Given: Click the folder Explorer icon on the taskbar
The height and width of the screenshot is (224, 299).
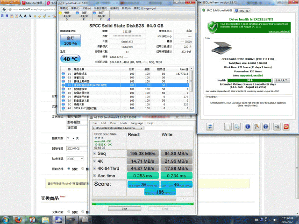Looking at the screenshot, I should (45, 220).
